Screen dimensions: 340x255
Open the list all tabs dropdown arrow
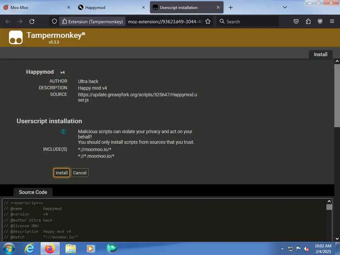pyautogui.click(x=285, y=7)
